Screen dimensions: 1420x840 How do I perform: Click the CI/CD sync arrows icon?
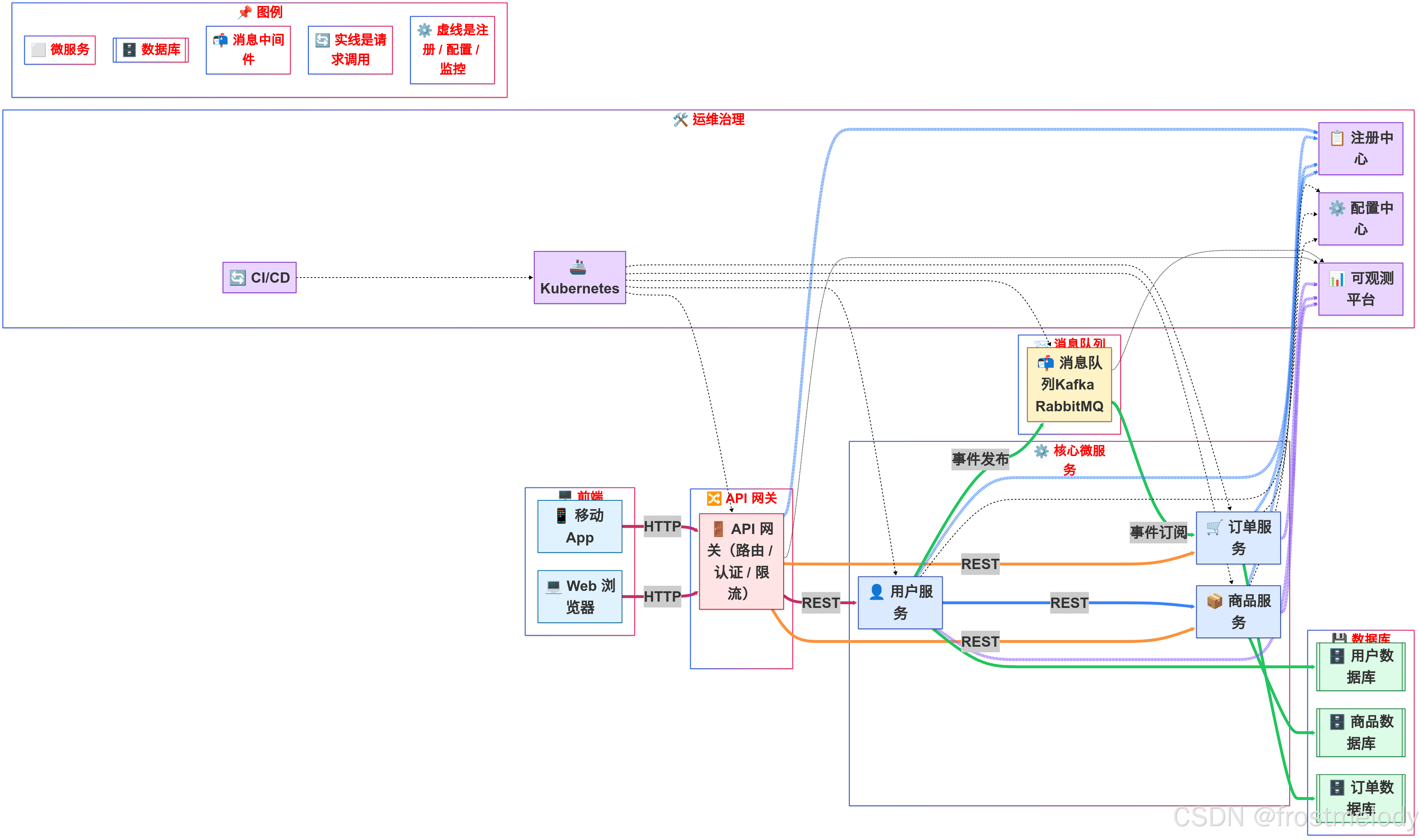(237, 278)
